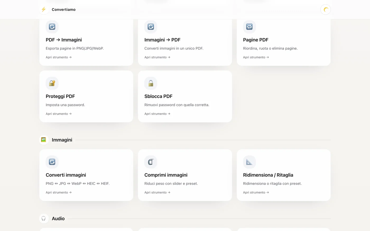Click the Immagini section heading
The width and height of the screenshot is (370, 231).
(62, 140)
